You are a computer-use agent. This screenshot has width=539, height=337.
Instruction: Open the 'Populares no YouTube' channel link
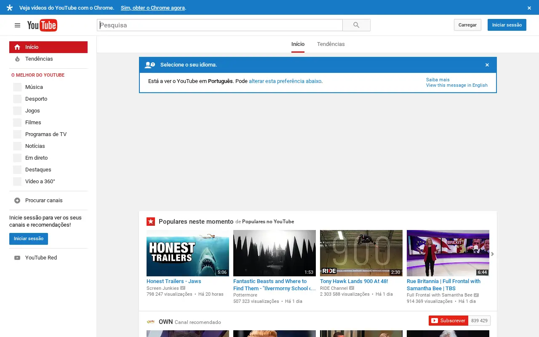point(268,222)
